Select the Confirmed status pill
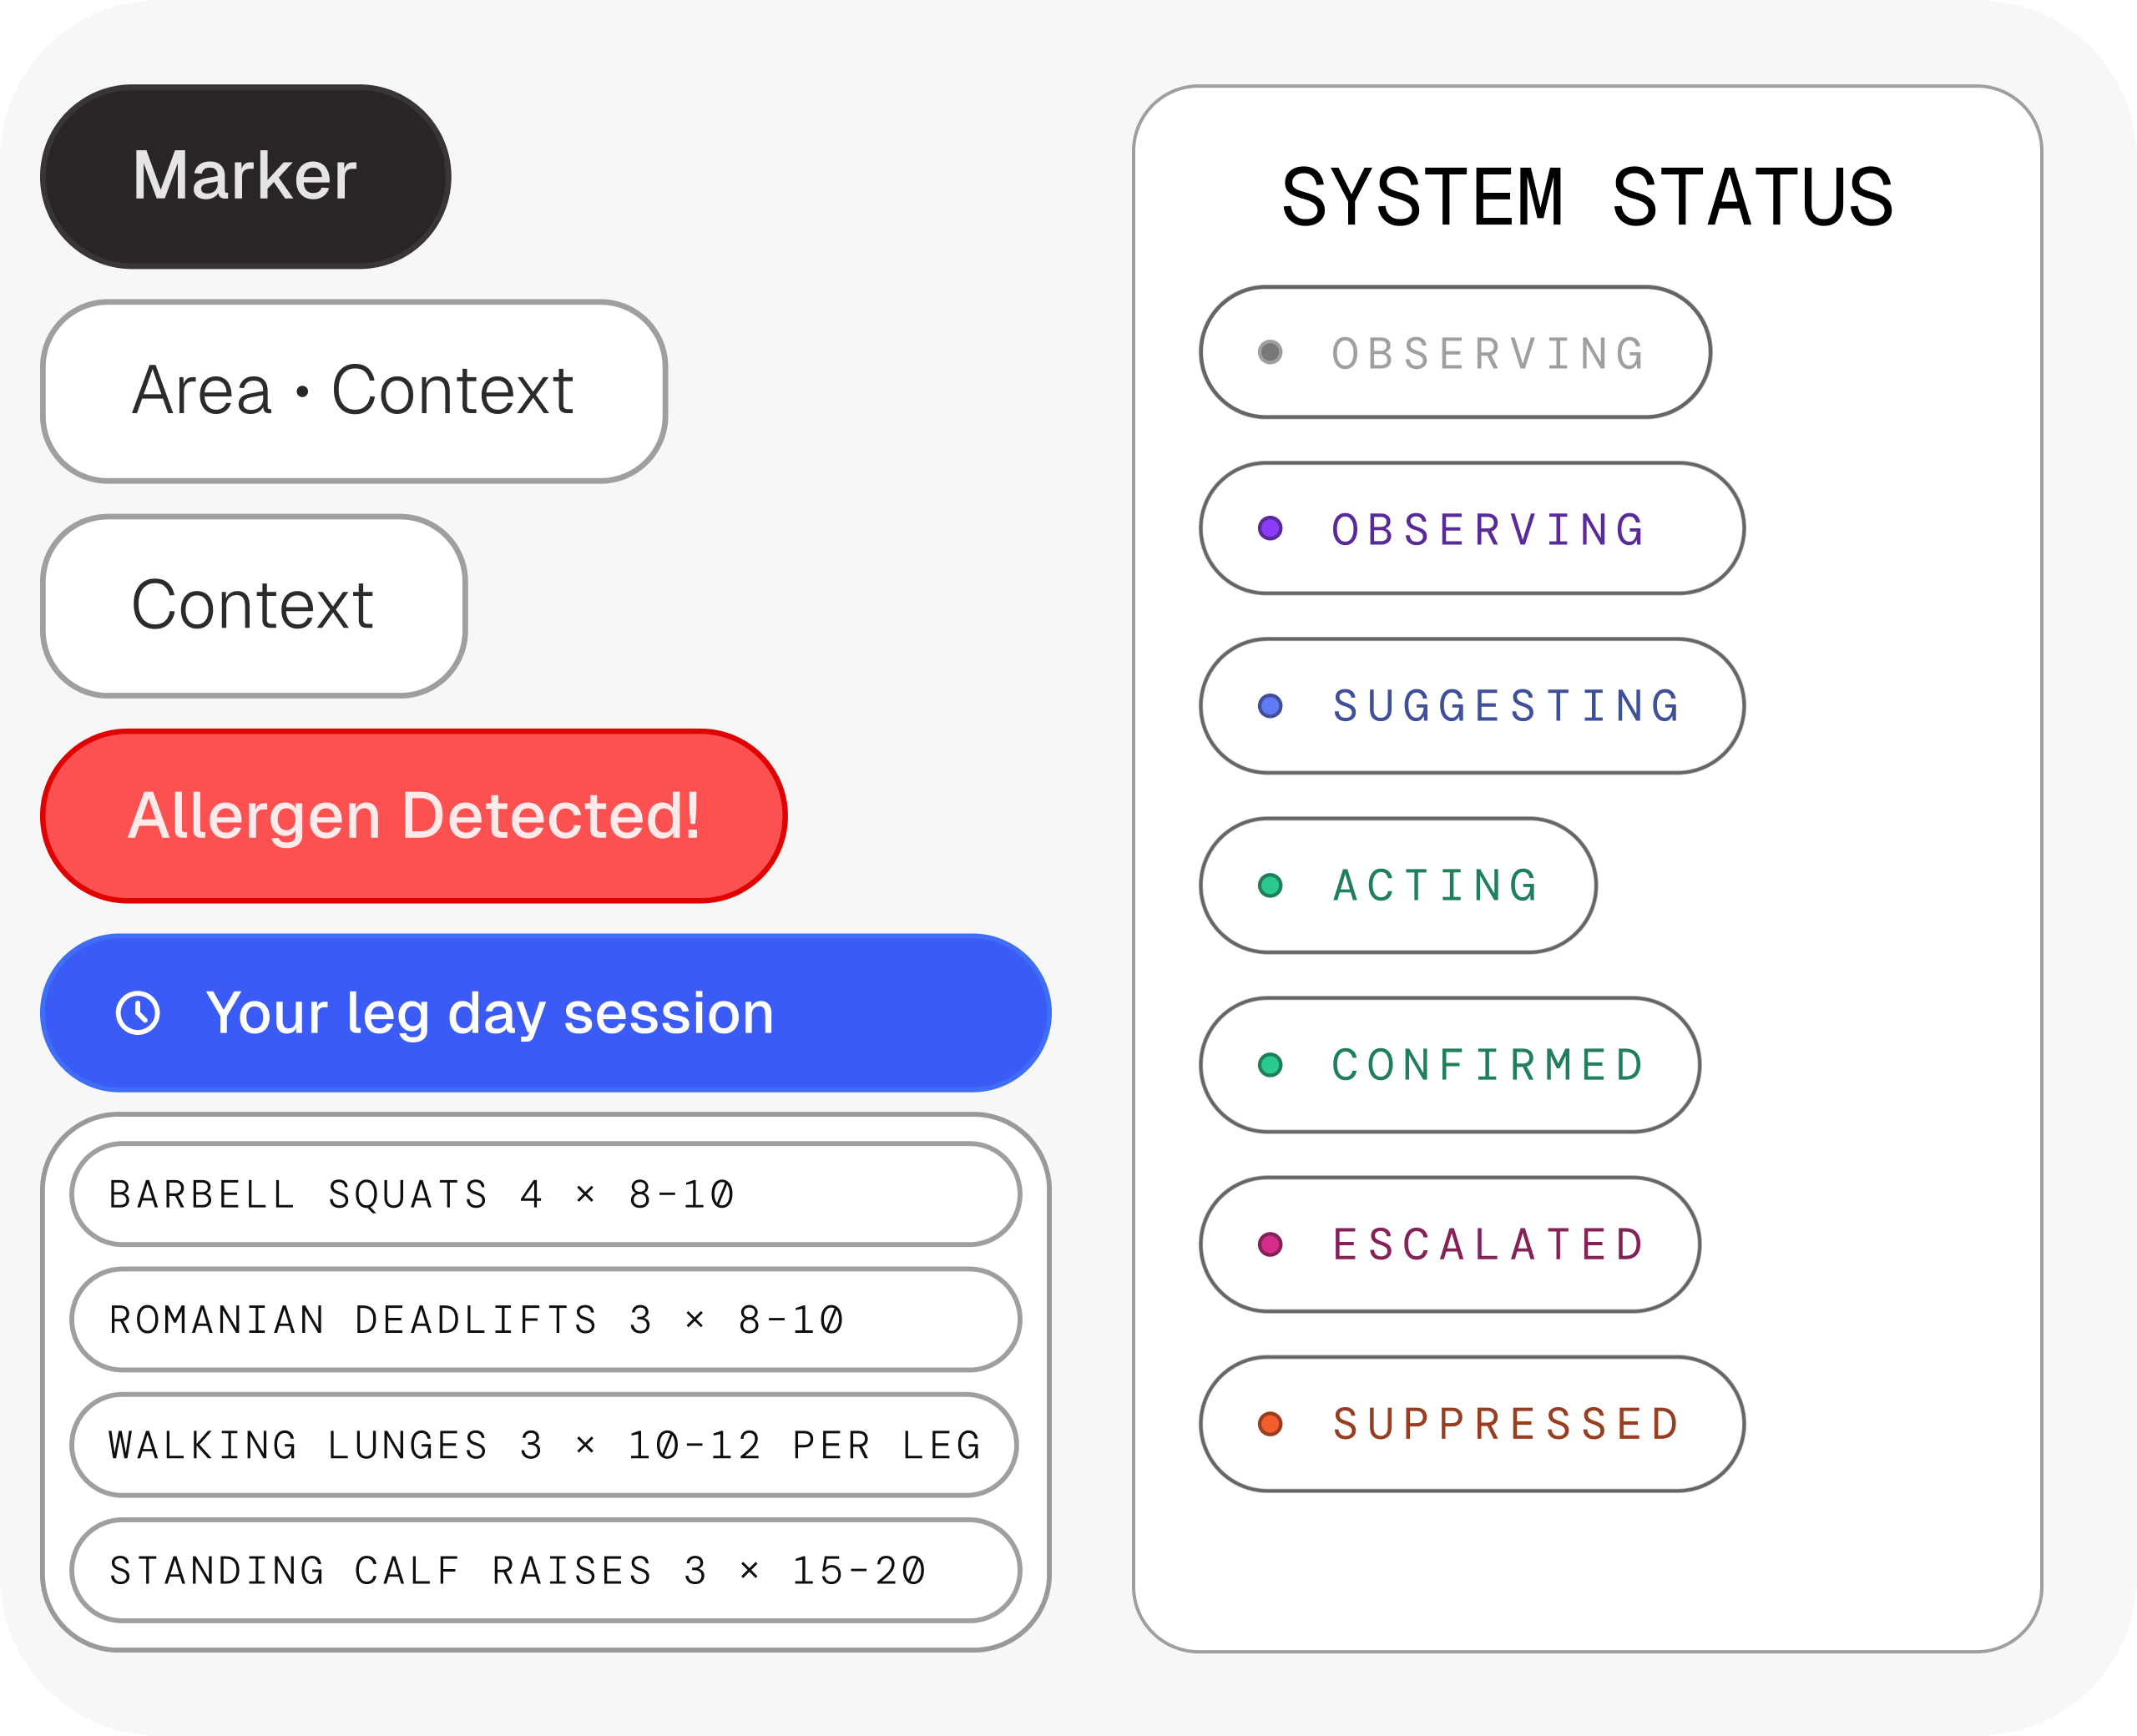This screenshot has height=1736, width=2137. point(1450,1065)
